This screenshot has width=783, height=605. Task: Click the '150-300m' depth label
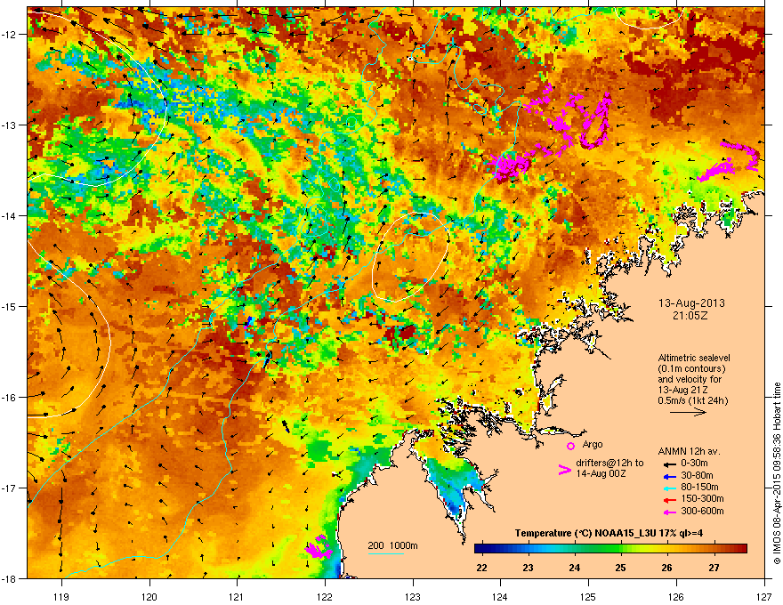coord(702,498)
